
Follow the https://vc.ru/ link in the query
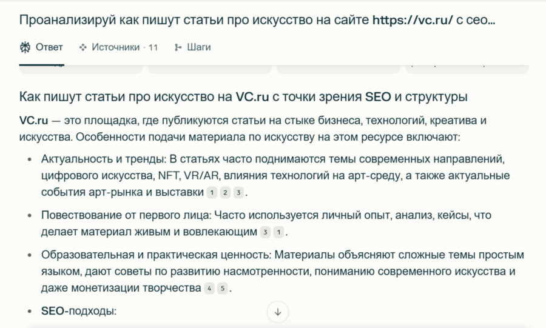coord(413,19)
